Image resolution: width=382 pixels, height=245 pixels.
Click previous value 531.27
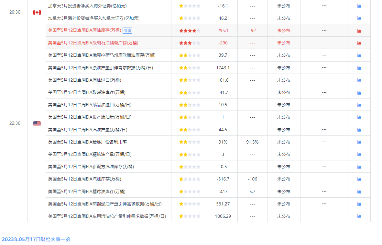[223, 204]
